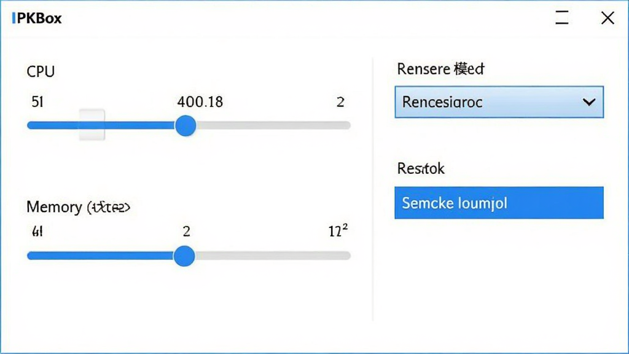Click the filled Memory slider track
629x354 pixels.
[x=100, y=256]
